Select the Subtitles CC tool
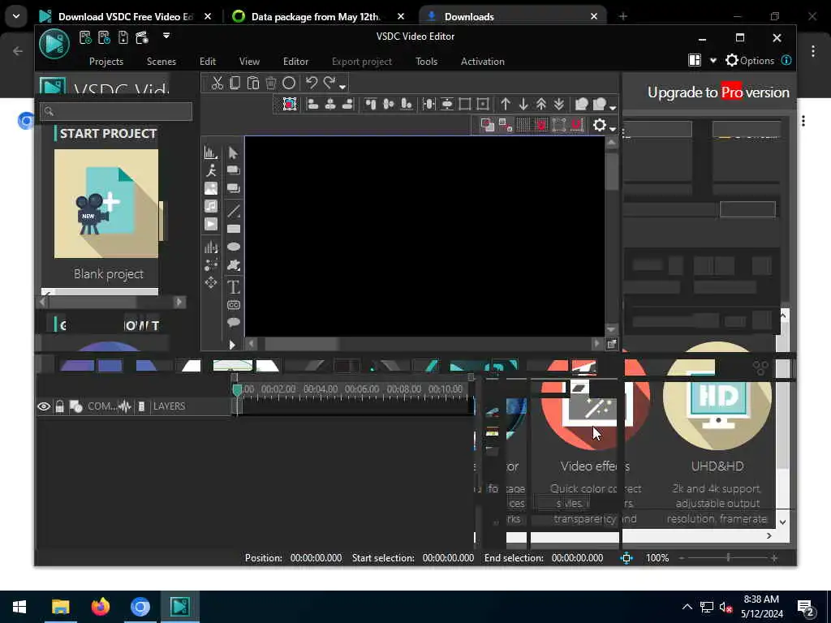Viewport: 831px width, 623px height. [x=233, y=305]
